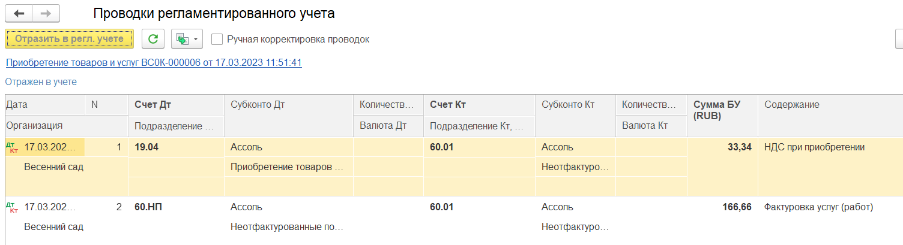Click the Дт/Кт icon in row 1

coord(11,147)
